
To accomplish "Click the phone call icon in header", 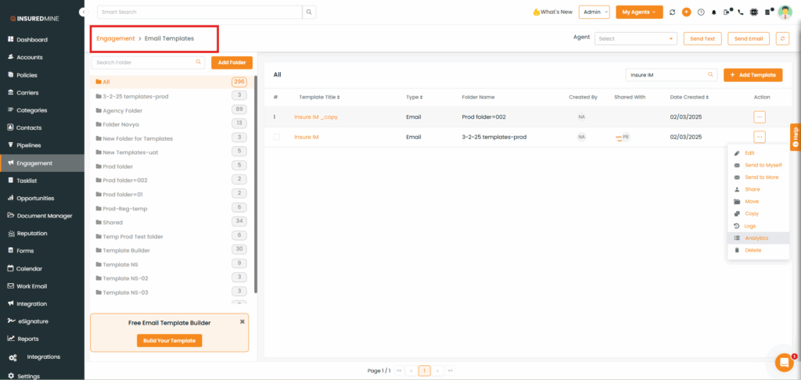I will [x=741, y=13].
